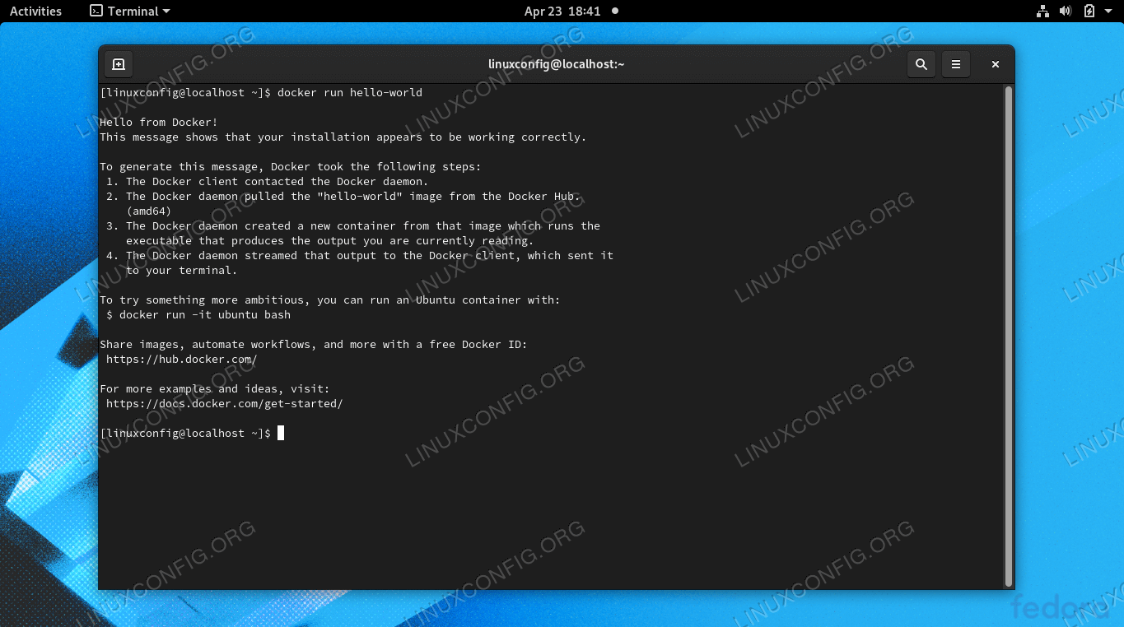Click the window title linuxconfig@localhost:~
The height and width of the screenshot is (627, 1124).
[557, 64]
